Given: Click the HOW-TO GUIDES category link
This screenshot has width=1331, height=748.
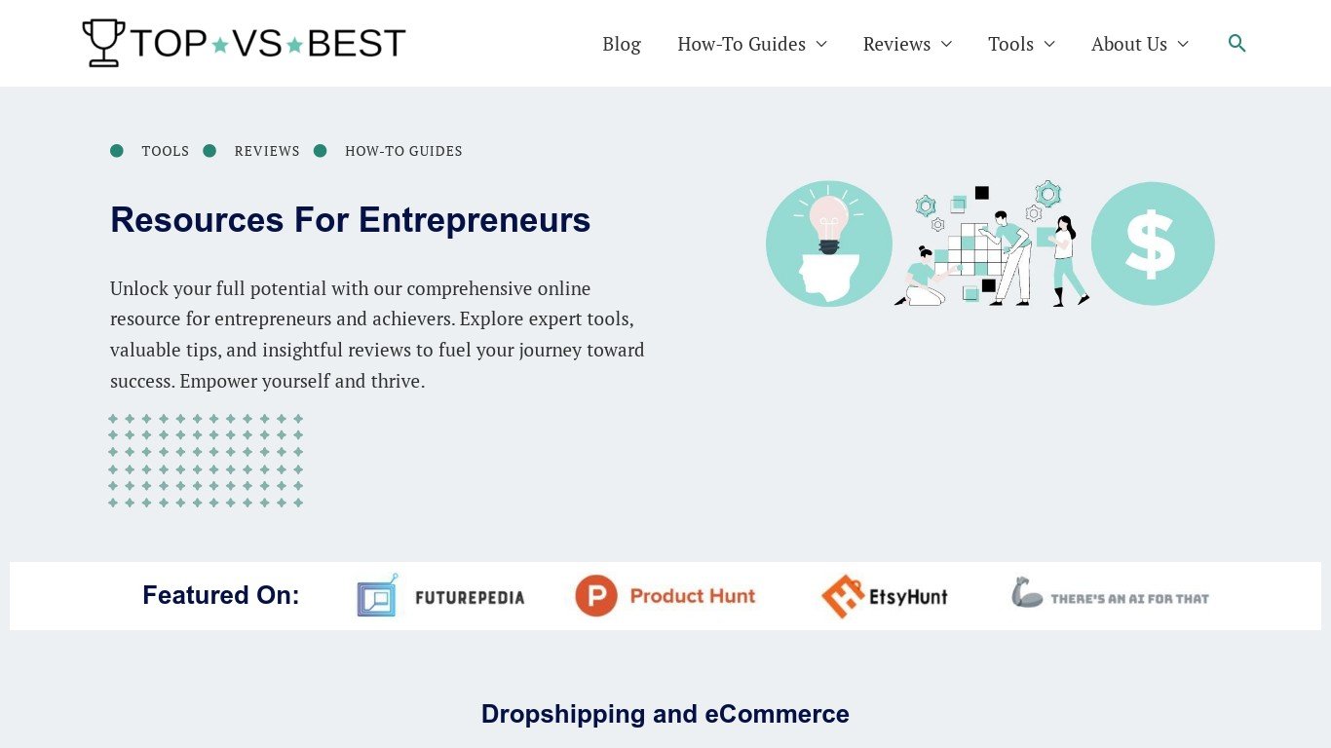Looking at the screenshot, I should 403,151.
